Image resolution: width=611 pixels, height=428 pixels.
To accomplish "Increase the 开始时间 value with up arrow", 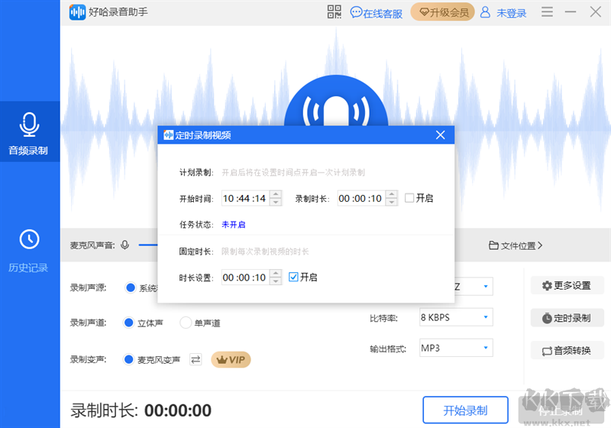I will (276, 194).
